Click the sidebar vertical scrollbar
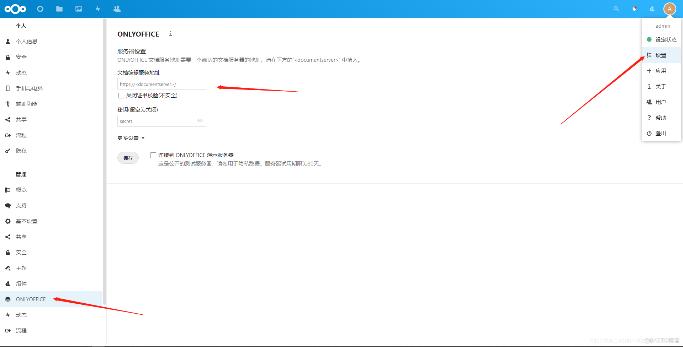This screenshot has height=347, width=683. tap(105, 162)
